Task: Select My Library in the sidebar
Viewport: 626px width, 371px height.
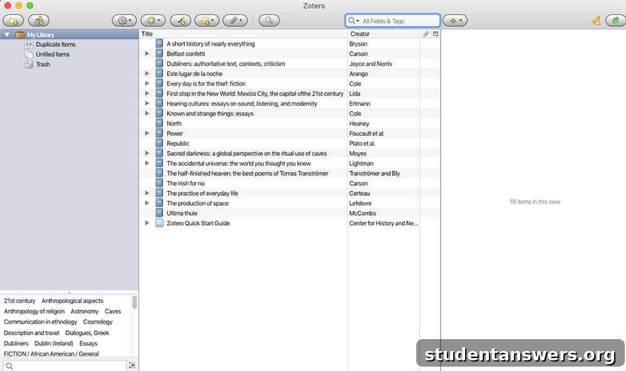Action: pos(40,34)
